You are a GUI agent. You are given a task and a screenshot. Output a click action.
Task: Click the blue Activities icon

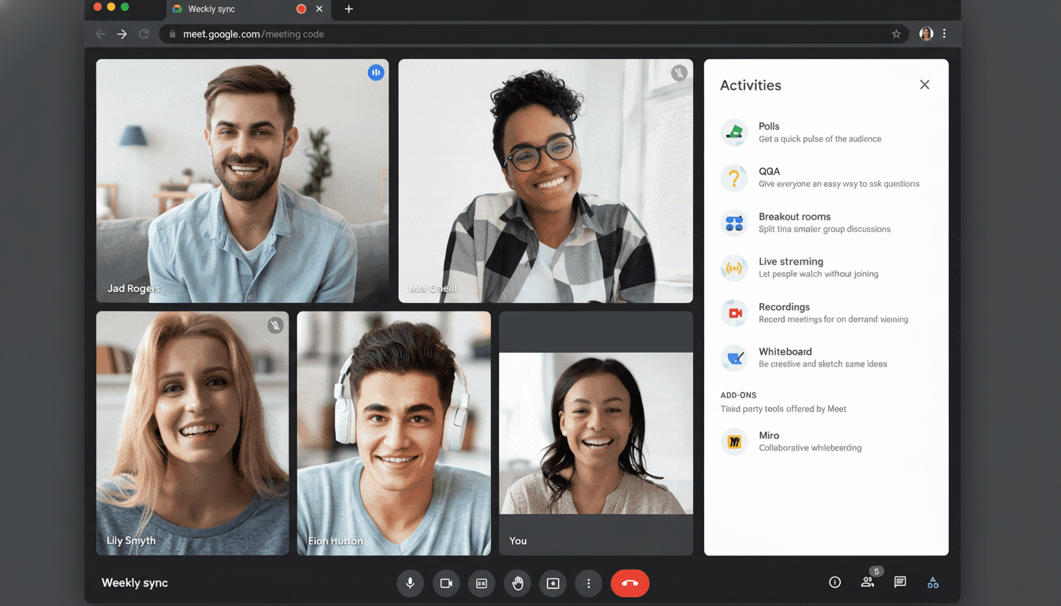[x=932, y=582]
